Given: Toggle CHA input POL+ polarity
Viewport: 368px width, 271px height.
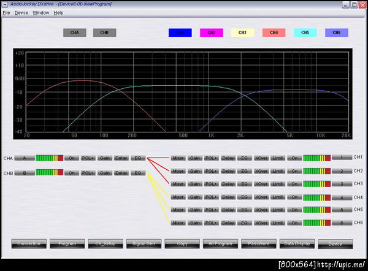Looking at the screenshot, I should coord(88,158).
